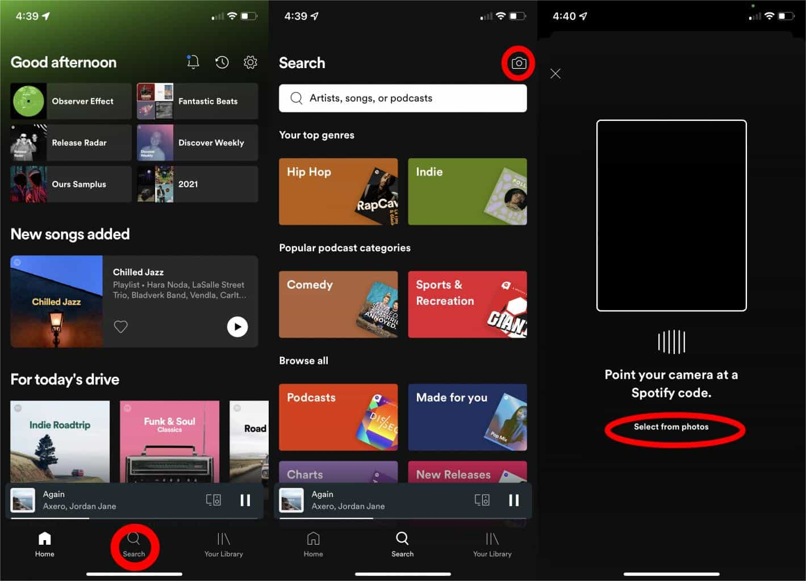Open Fantastic Beats shortcut
This screenshot has width=806, height=581.
[x=197, y=101]
